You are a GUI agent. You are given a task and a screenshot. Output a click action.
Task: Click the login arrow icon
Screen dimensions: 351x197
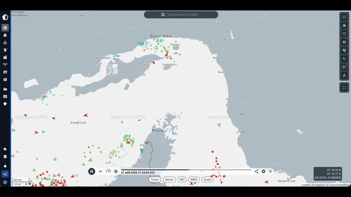tap(5, 174)
